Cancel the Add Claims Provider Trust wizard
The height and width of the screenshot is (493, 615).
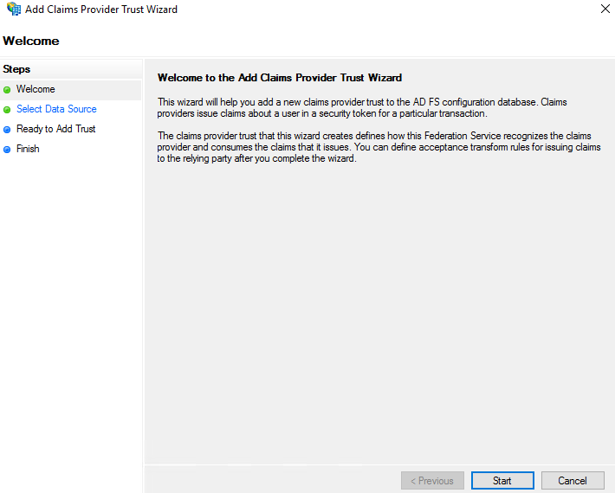(572, 481)
